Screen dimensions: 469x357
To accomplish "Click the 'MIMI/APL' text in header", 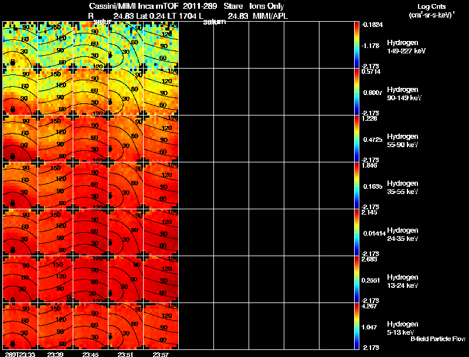I will (270, 16).
